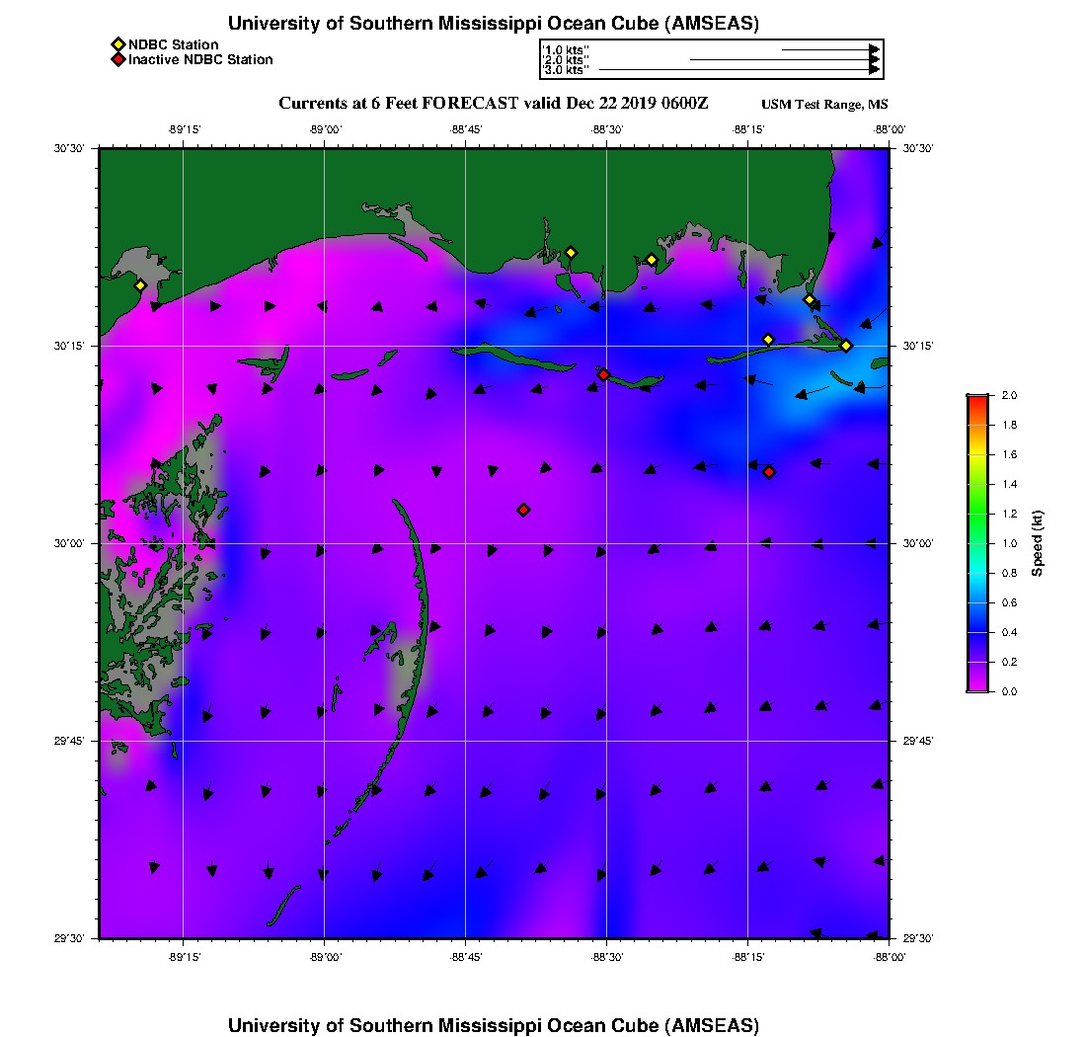
Task: Click the 3.0 kts scale arrow label
Action: click(x=567, y=70)
